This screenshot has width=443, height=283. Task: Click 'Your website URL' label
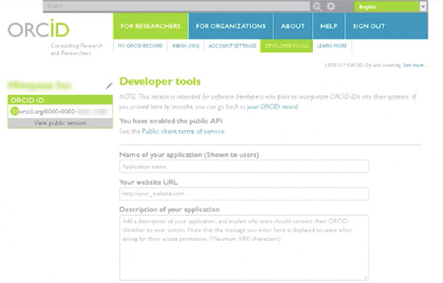pos(148,182)
